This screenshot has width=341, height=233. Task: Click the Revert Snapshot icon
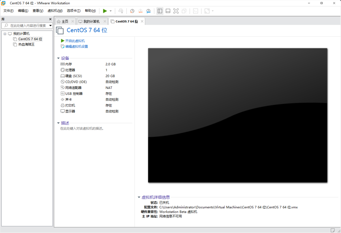click(x=140, y=11)
